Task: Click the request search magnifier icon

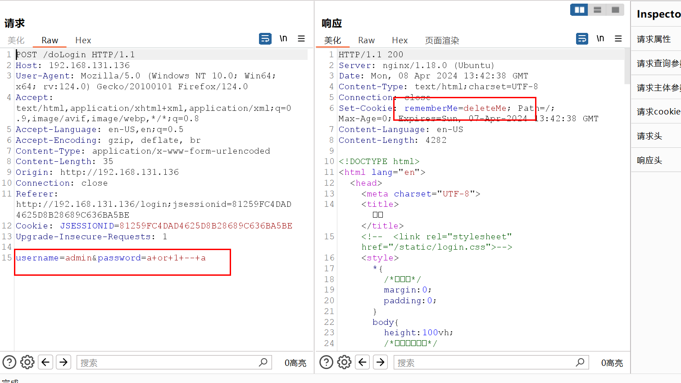Action: [x=263, y=362]
